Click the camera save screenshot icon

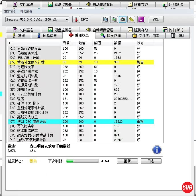(122, 19)
